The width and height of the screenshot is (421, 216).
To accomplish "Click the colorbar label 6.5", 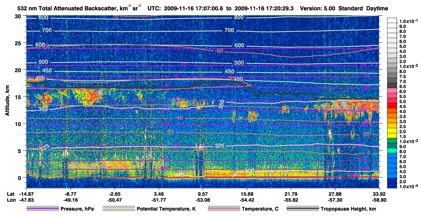I will 403,87.
